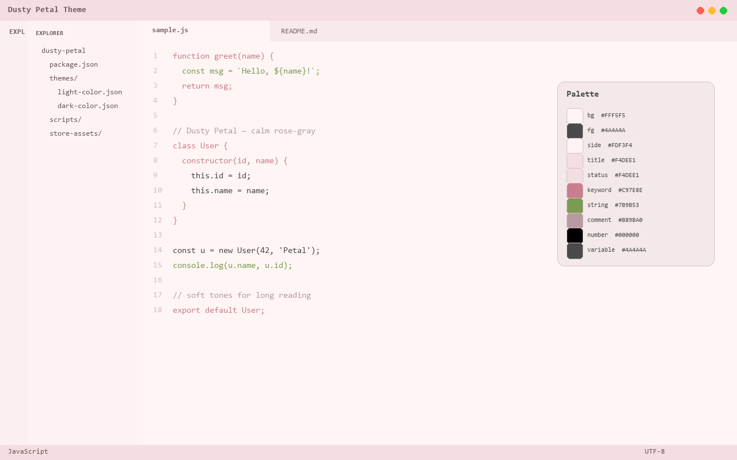This screenshot has width=737, height=460.
Task: Select the EXPL activity bar item
Action: tap(17, 32)
